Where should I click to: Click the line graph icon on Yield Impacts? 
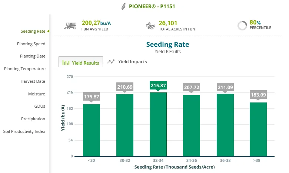111,62
